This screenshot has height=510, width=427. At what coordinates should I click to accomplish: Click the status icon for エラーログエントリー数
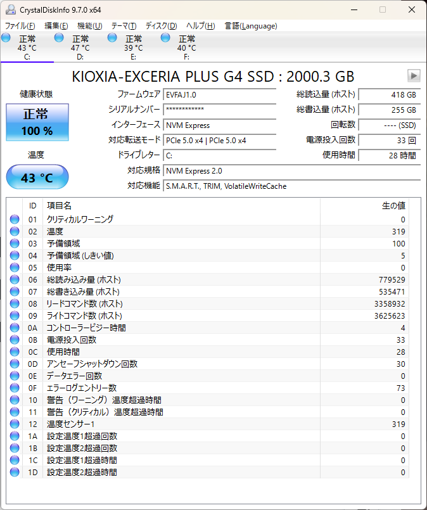point(15,388)
